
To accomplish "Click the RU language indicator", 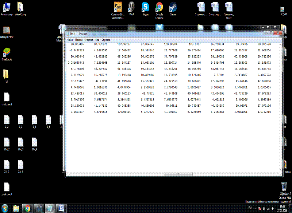I will coord(250,208).
